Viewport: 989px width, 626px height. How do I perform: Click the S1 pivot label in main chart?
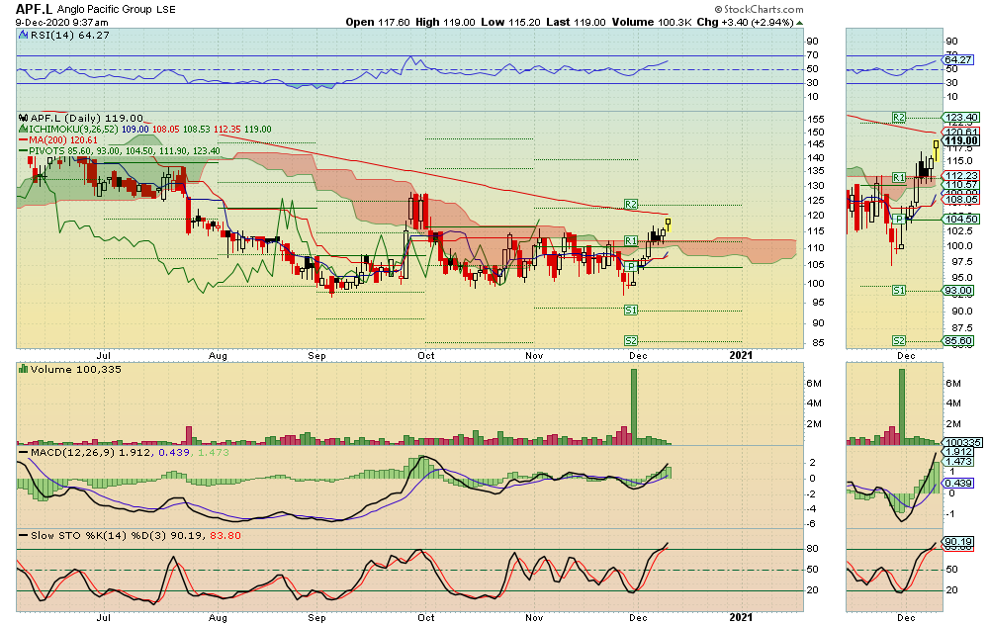pos(631,310)
